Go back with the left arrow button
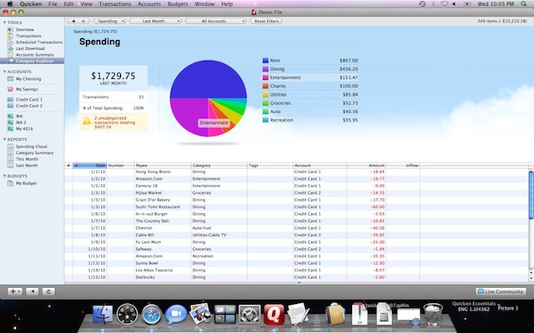The width and height of the screenshot is (534, 333). pyautogui.click(x=73, y=21)
